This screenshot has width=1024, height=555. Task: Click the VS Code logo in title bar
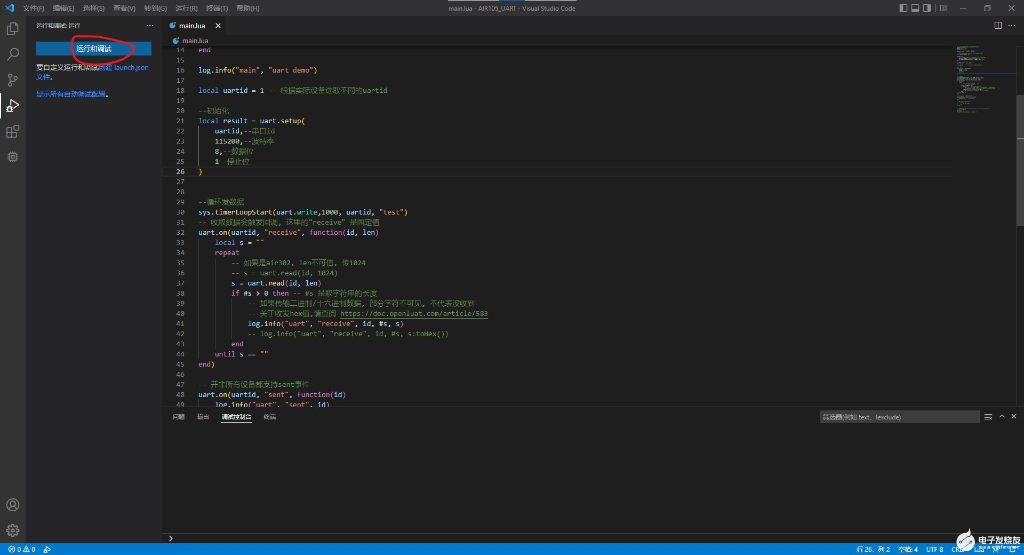(x=10, y=8)
